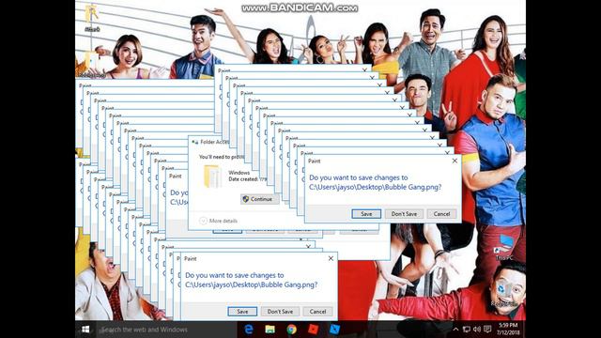The image size is (601, 338).
Task: Choose Don't Save in the upper-right Paint dialog
Action: coord(404,214)
